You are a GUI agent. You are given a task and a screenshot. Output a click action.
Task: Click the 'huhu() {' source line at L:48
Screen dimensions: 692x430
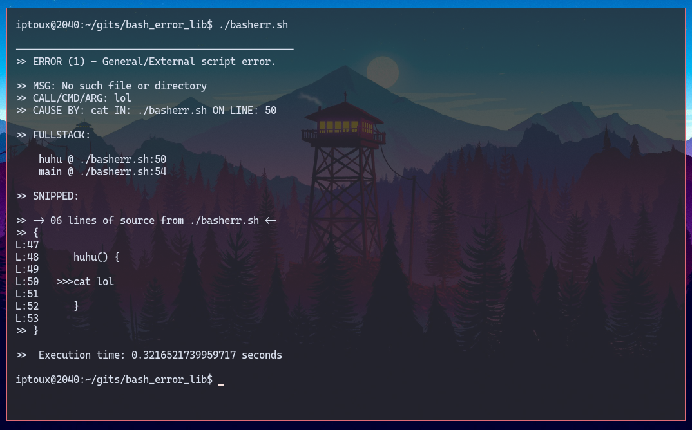[x=96, y=257]
